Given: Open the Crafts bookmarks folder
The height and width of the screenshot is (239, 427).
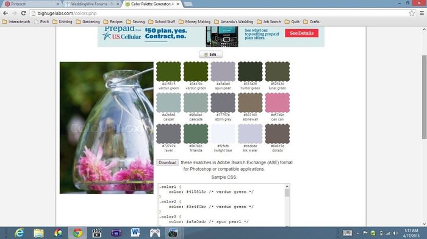Looking at the screenshot, I should (x=312, y=22).
